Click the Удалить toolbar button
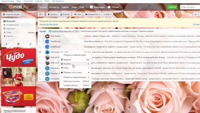The image size is (200, 113). (x=52, y=14)
